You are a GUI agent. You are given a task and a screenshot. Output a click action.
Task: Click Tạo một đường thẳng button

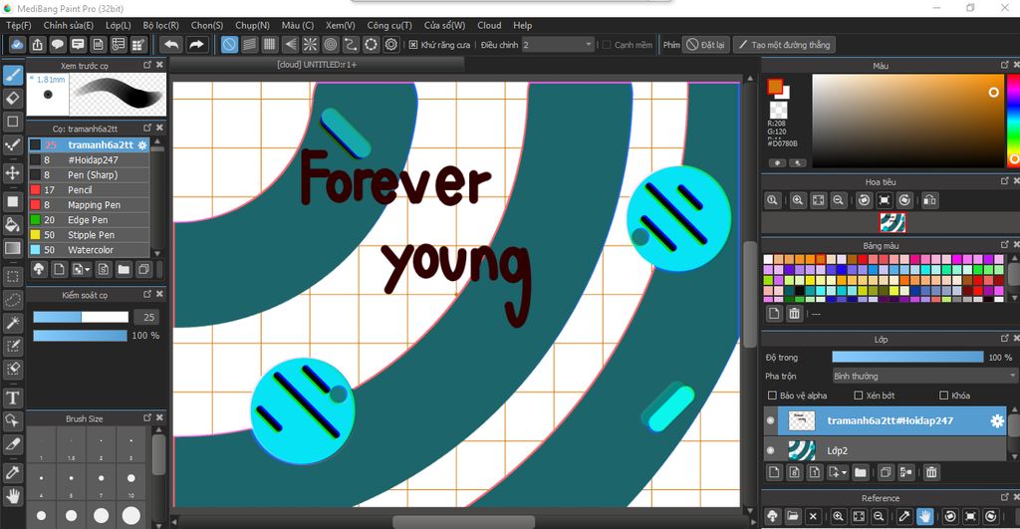click(x=785, y=45)
